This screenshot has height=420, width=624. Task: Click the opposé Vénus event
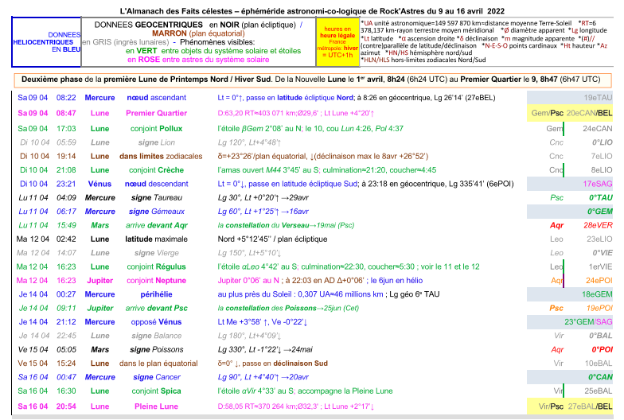(x=156, y=321)
